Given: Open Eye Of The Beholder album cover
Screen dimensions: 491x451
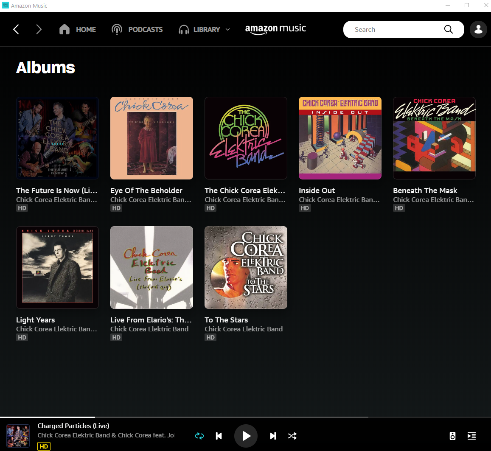Looking at the screenshot, I should pyautogui.click(x=152, y=138).
